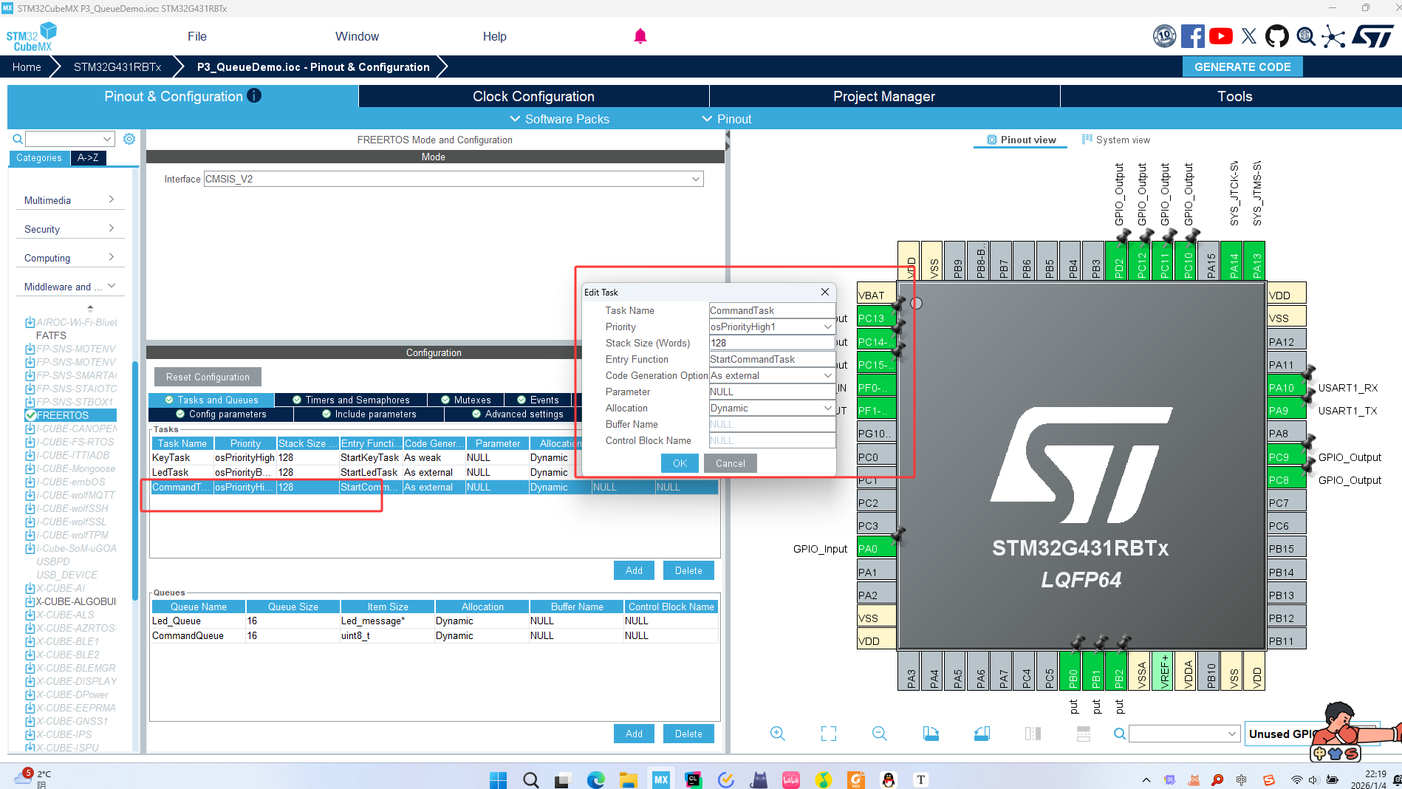The image size is (1402, 789).
Task: Click the ST logo in the header
Action: [x=1372, y=36]
